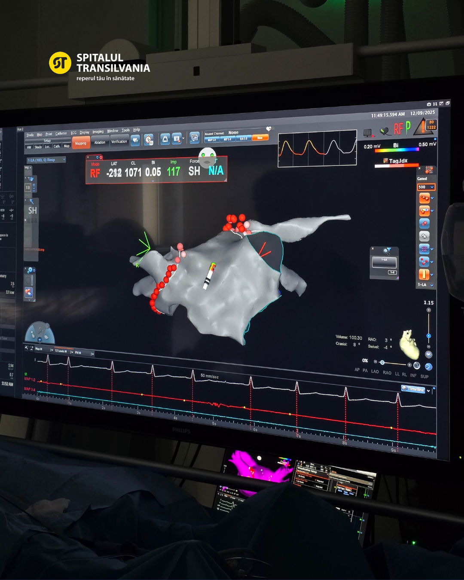Open the Catheter menu
Screen dimensions: 464x580
[x=61, y=134]
